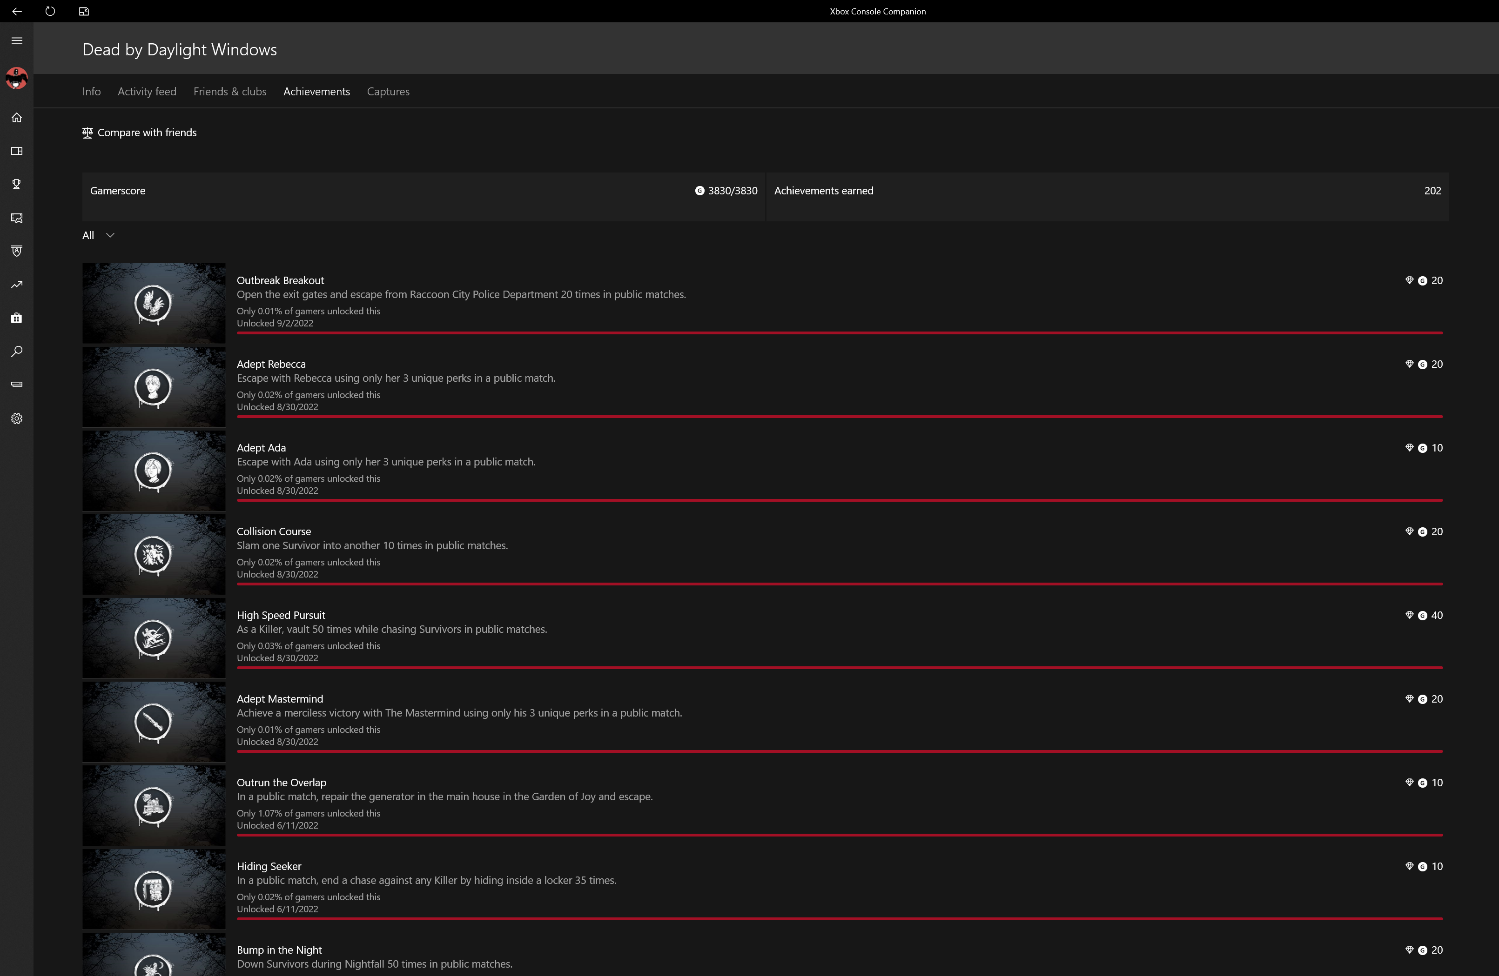Viewport: 1499px width, 976px height.
Task: Open the Connection console icon in sidebar
Action: click(17, 385)
